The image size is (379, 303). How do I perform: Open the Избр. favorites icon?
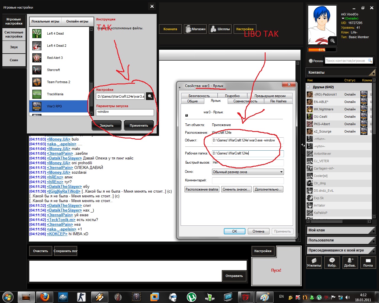click(x=332, y=262)
